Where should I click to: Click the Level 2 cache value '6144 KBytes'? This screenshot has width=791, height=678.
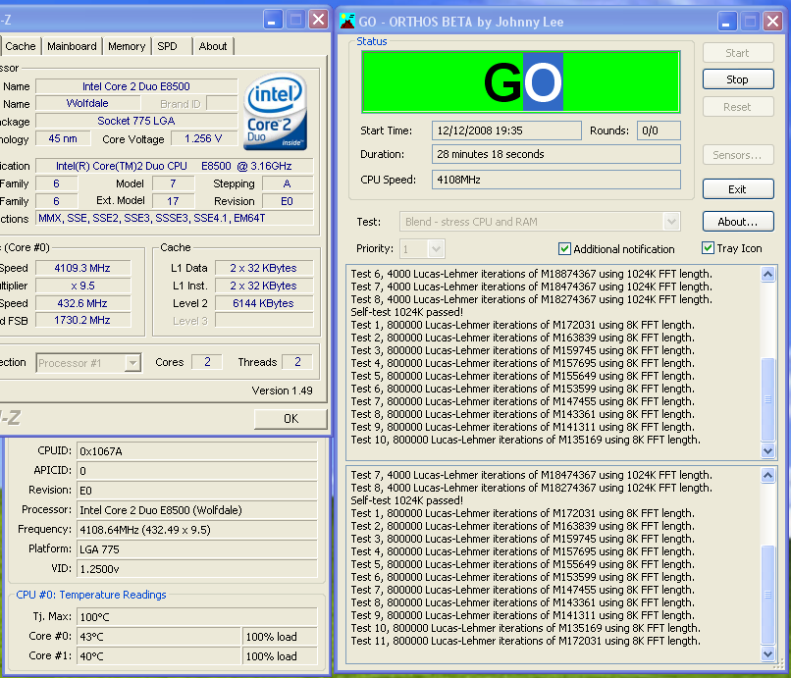tap(264, 303)
